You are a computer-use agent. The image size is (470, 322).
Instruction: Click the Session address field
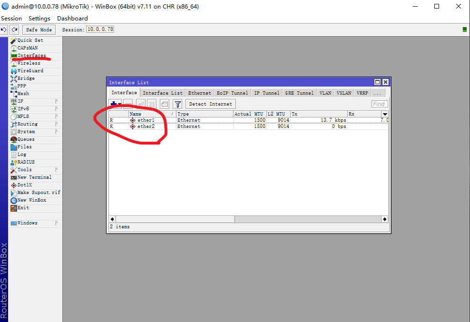coord(100,29)
